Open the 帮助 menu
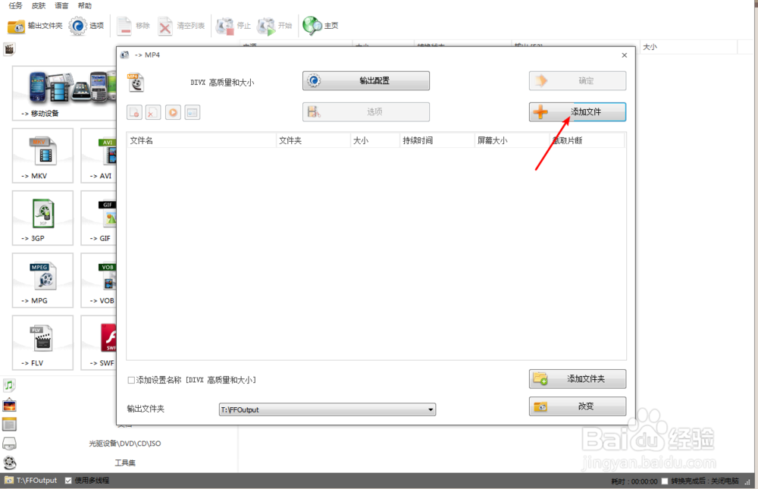Viewport: 758px width, 489px height. [84, 5]
